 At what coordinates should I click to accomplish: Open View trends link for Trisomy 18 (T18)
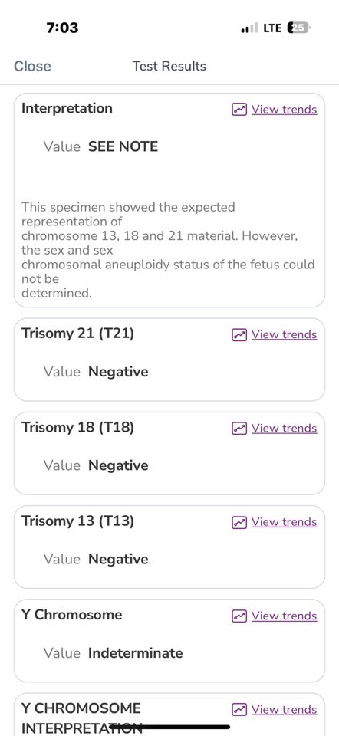[284, 429]
